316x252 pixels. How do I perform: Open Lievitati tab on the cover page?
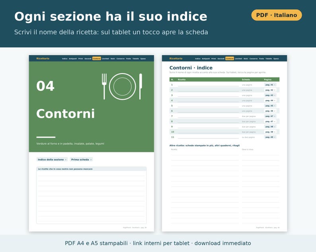(105, 59)
